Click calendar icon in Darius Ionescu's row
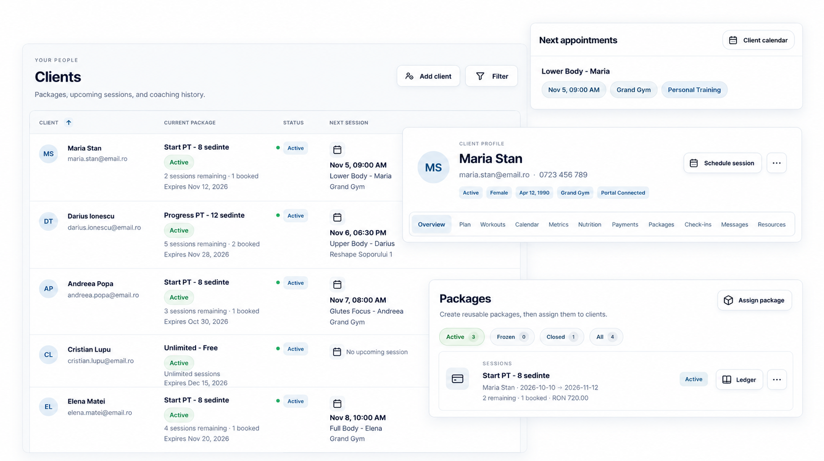The height and width of the screenshot is (461, 824). click(x=337, y=217)
